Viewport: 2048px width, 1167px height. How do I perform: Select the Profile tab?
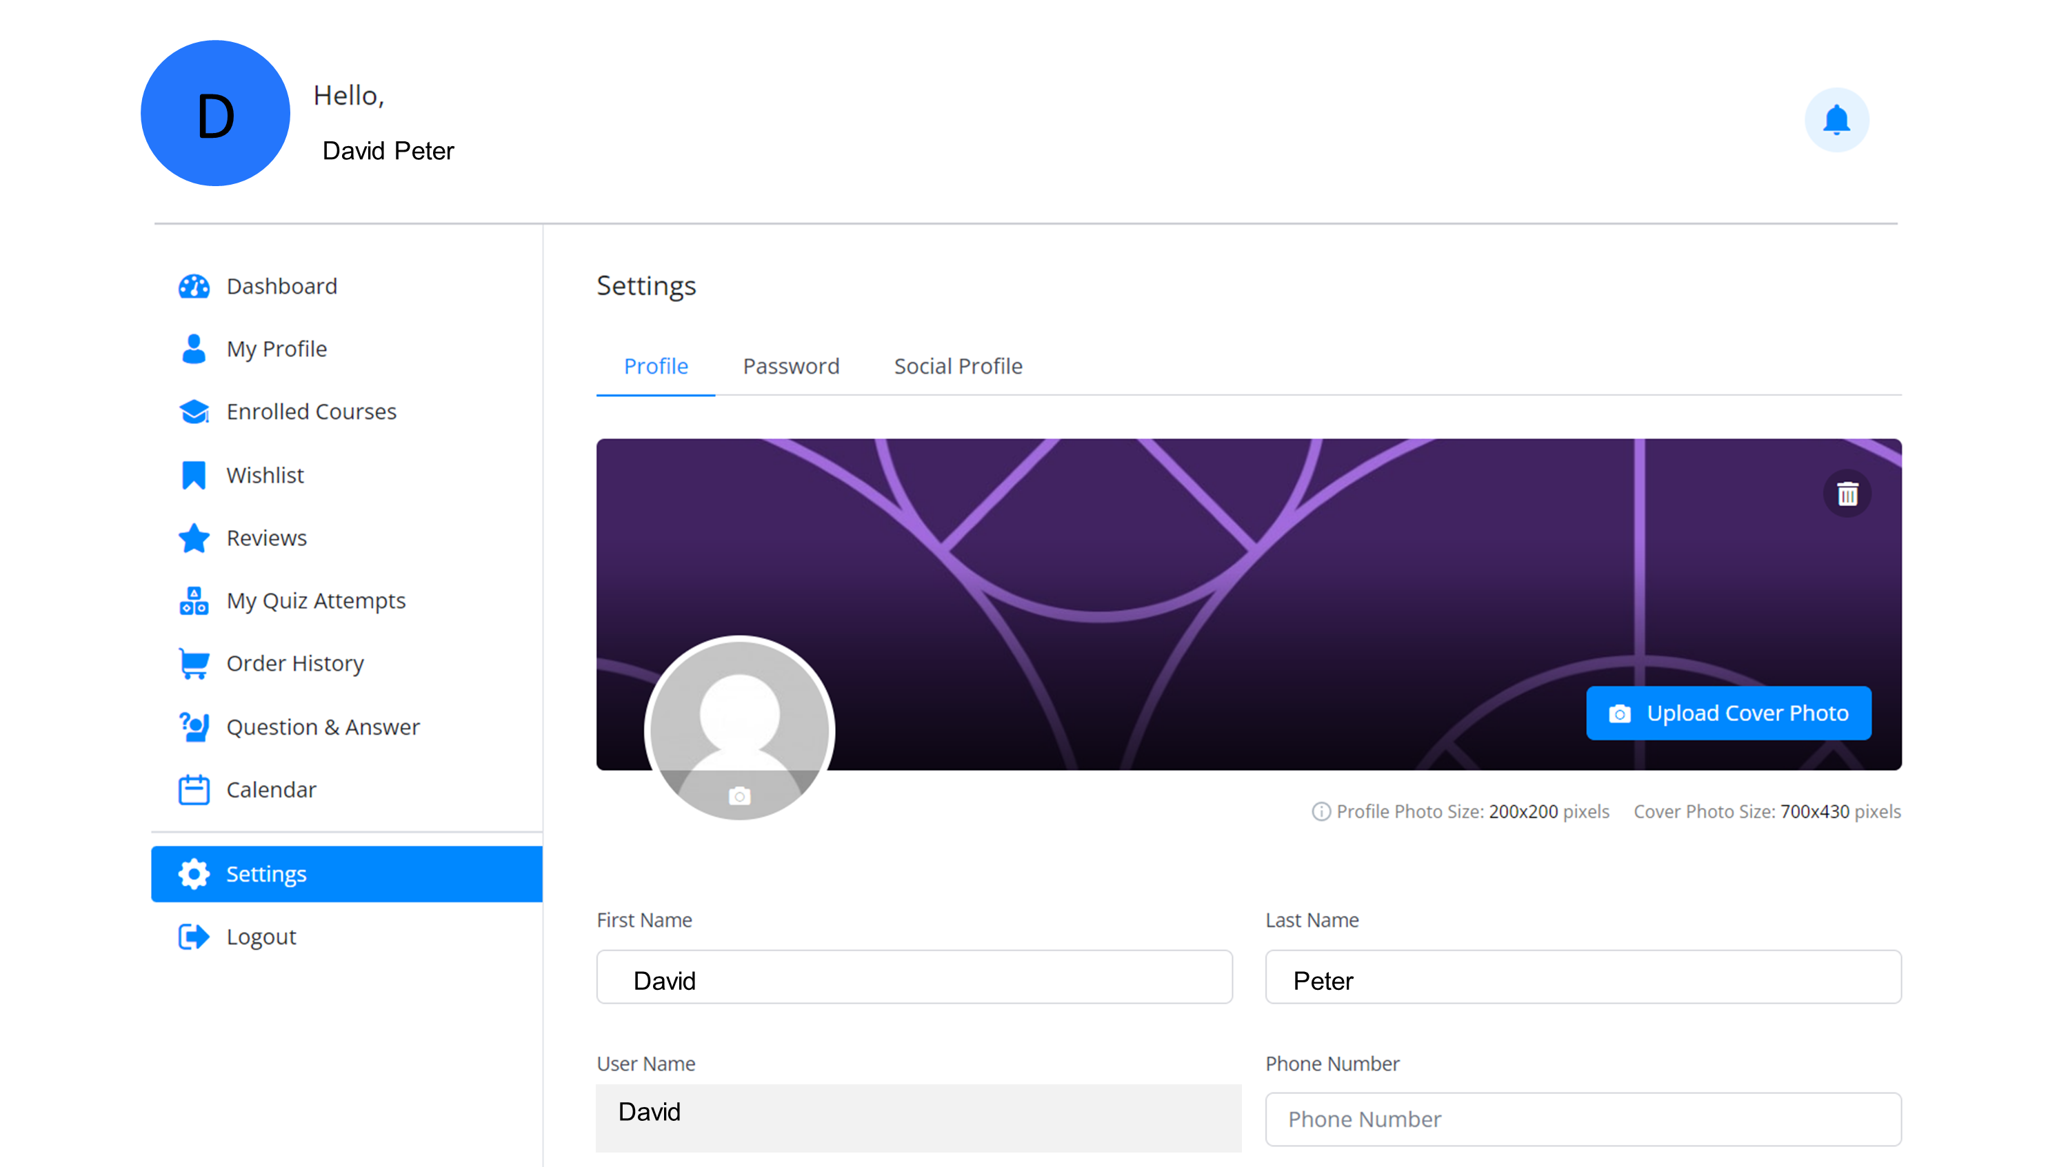655,366
